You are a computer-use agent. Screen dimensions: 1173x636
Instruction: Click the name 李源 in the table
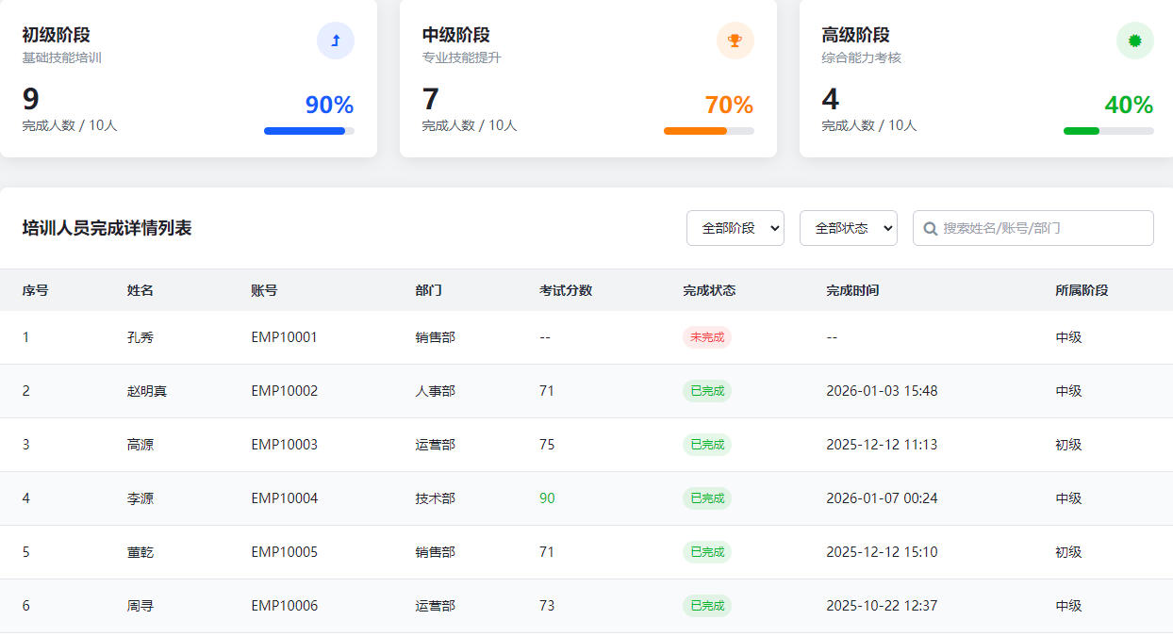point(140,498)
